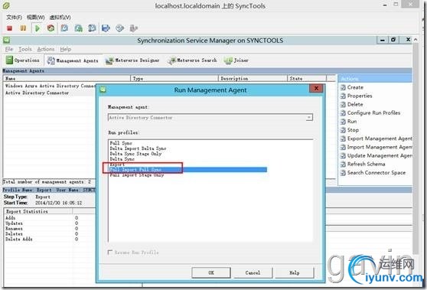Select Delta Sync run profile
The image size is (427, 290).
click(122, 158)
